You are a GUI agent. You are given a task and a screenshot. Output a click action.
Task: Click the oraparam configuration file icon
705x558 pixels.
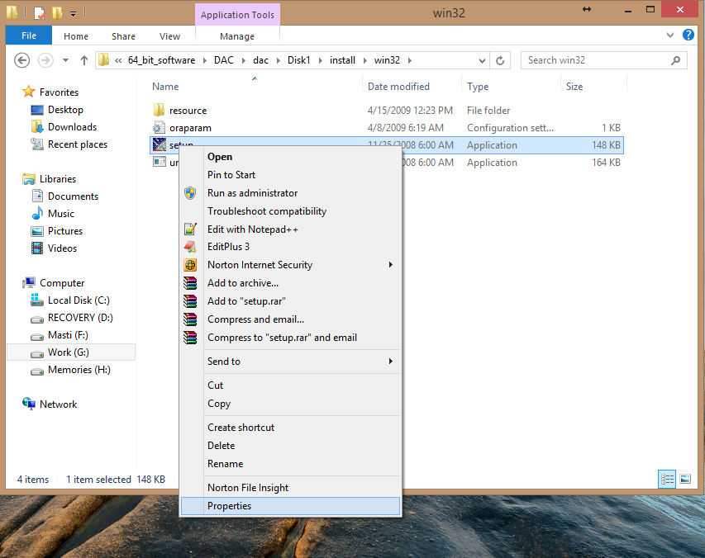point(160,127)
